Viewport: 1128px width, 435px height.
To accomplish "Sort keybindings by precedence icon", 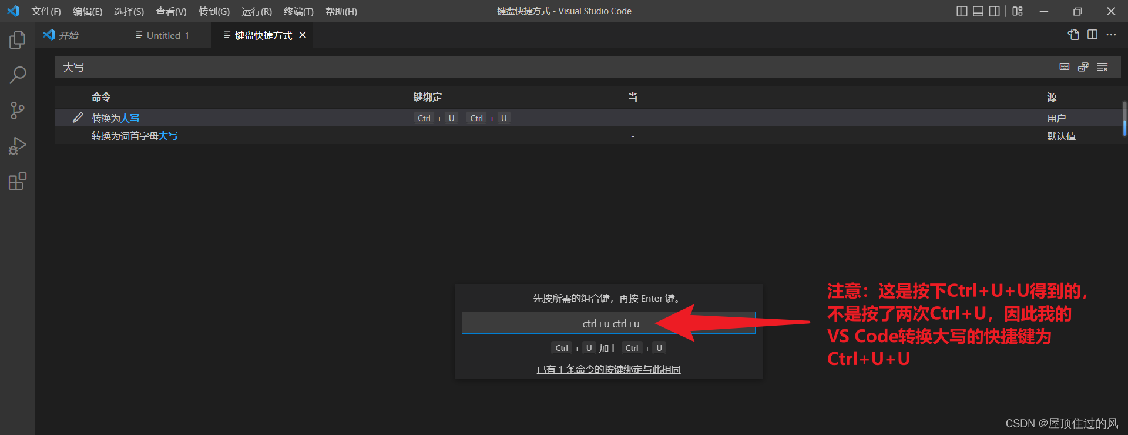I will point(1083,67).
